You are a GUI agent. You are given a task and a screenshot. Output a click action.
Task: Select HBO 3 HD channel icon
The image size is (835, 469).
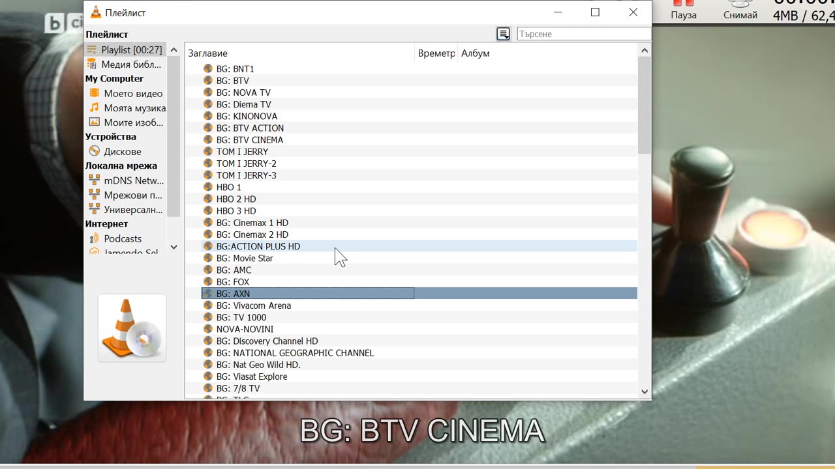coord(208,210)
